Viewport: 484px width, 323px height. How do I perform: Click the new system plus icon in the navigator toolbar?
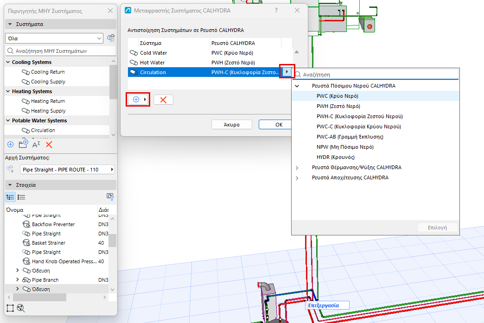tap(11, 145)
